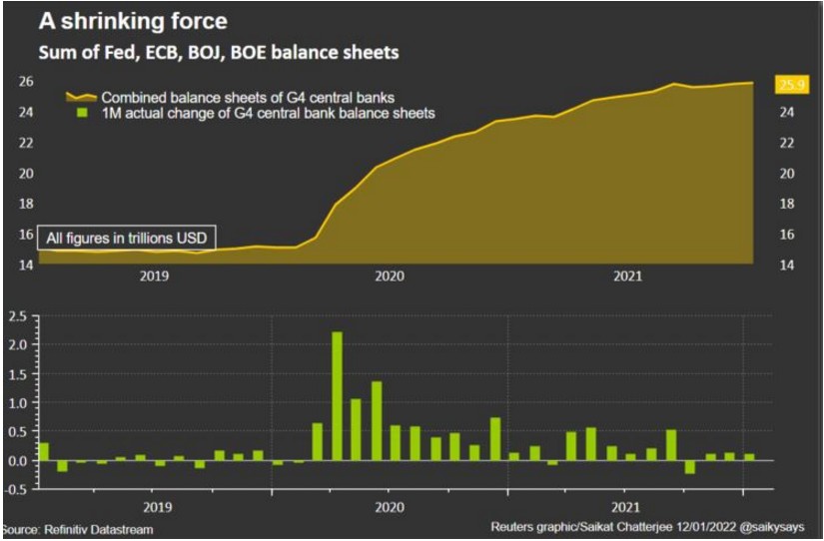Open the Refinitiv Datastream source text

tap(78, 529)
